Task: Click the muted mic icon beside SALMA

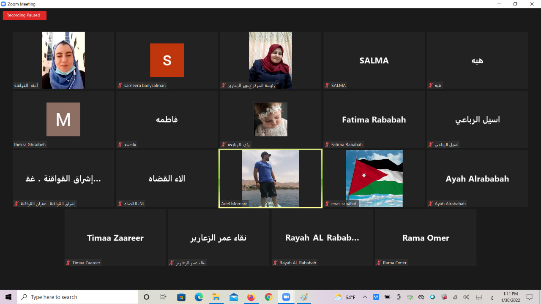Action: (327, 85)
